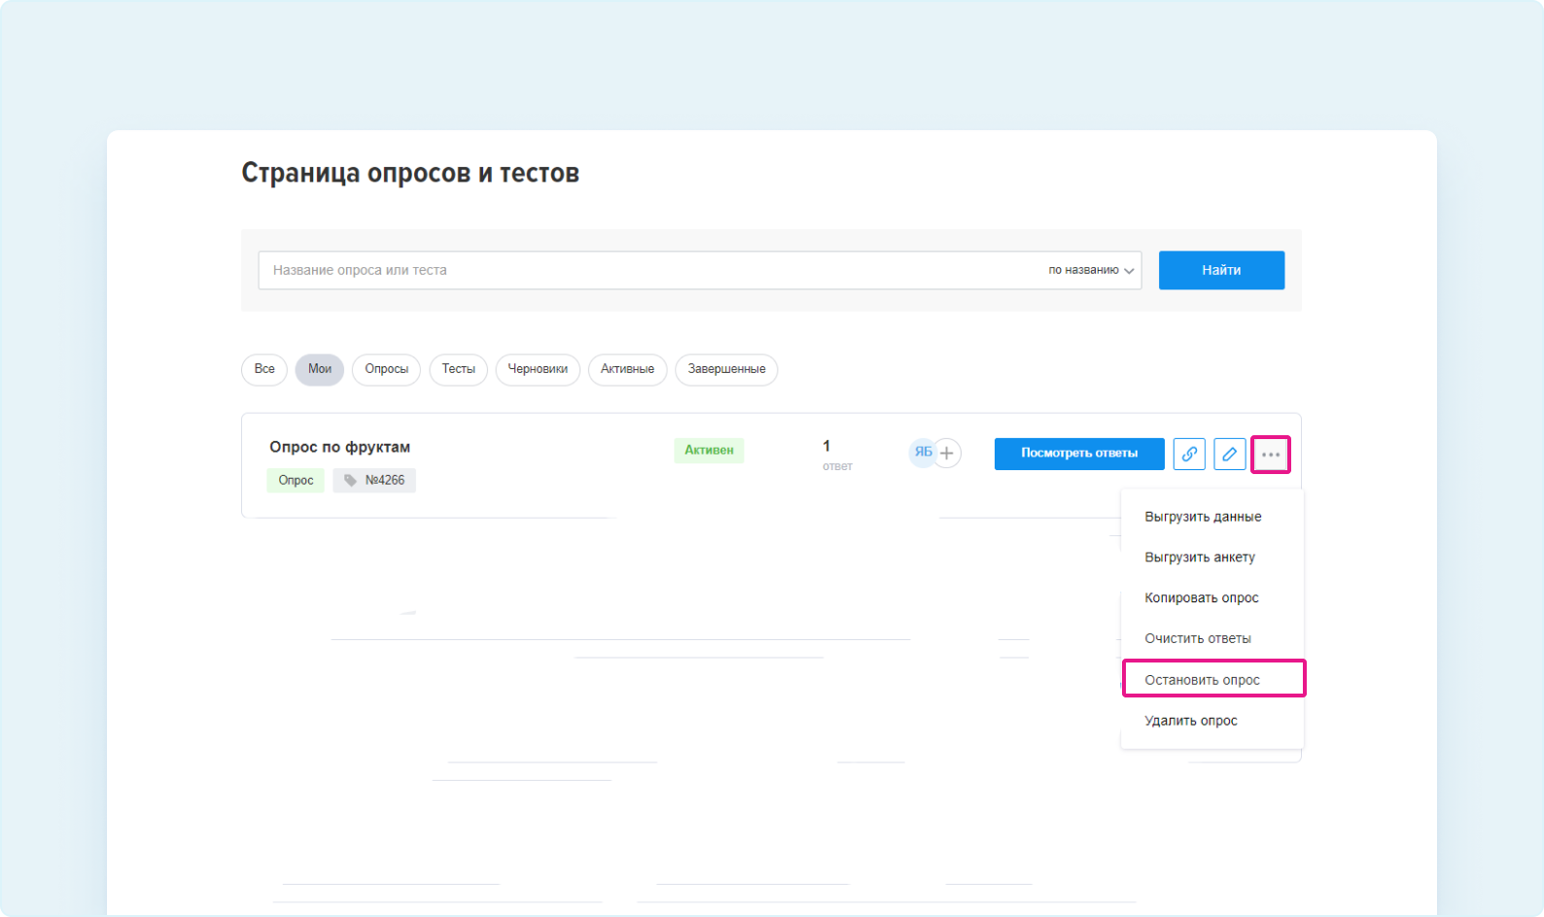This screenshot has width=1544, height=917.
Task: Open 'Посмотреть ответы' button
Action: click(1079, 454)
